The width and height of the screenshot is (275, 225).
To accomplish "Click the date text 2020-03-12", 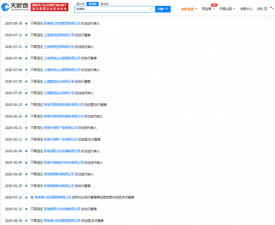I will pos(13,197).
